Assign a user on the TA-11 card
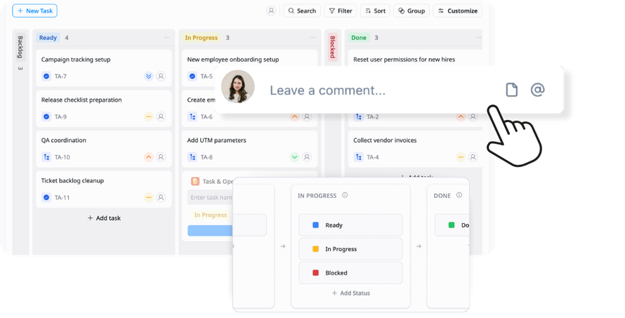 [161, 197]
